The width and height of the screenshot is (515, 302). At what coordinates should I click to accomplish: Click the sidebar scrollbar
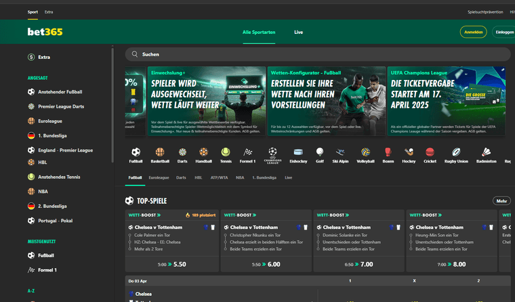coord(112,105)
